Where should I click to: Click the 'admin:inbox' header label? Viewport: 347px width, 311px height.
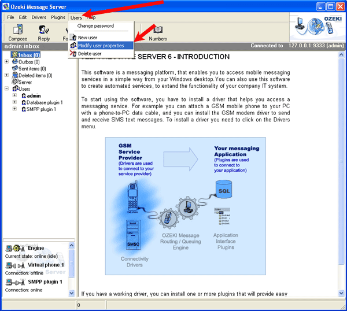pos(22,46)
